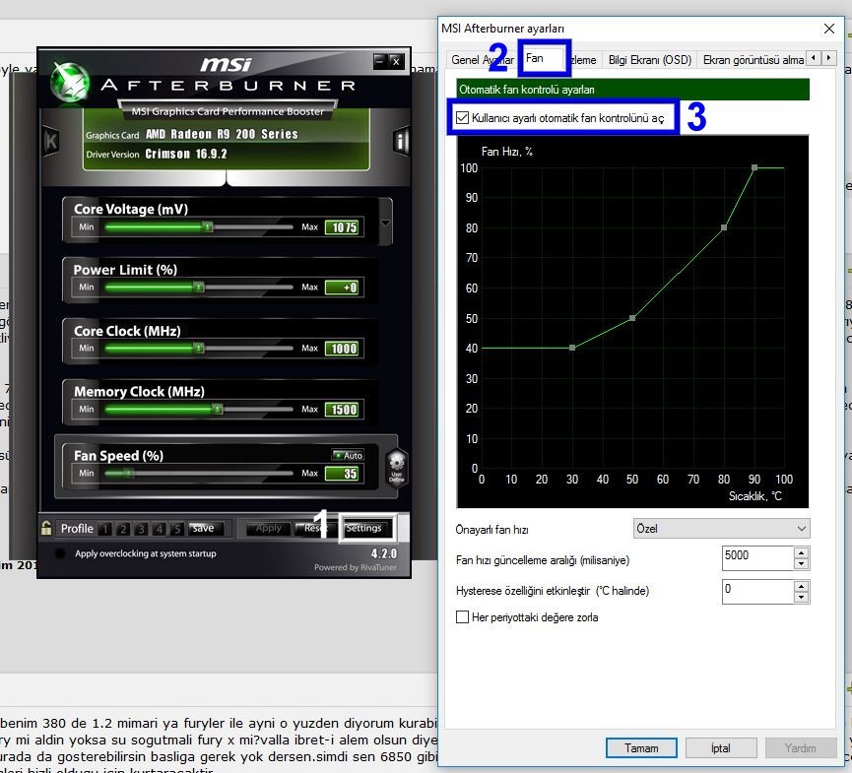The image size is (852, 773).
Task: Decrease the Hysterese value with down arrow
Action: coord(801,598)
